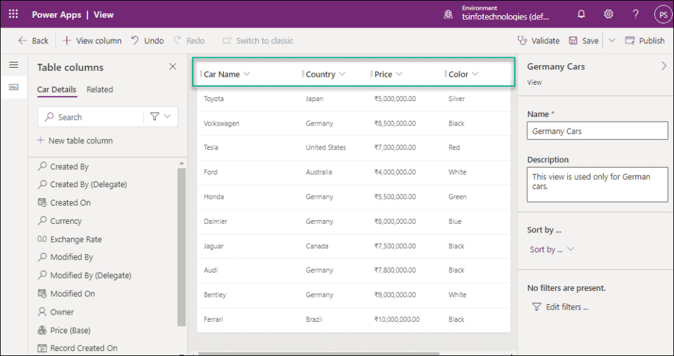Close the Table columns panel
The height and width of the screenshot is (356, 674).
coord(173,66)
